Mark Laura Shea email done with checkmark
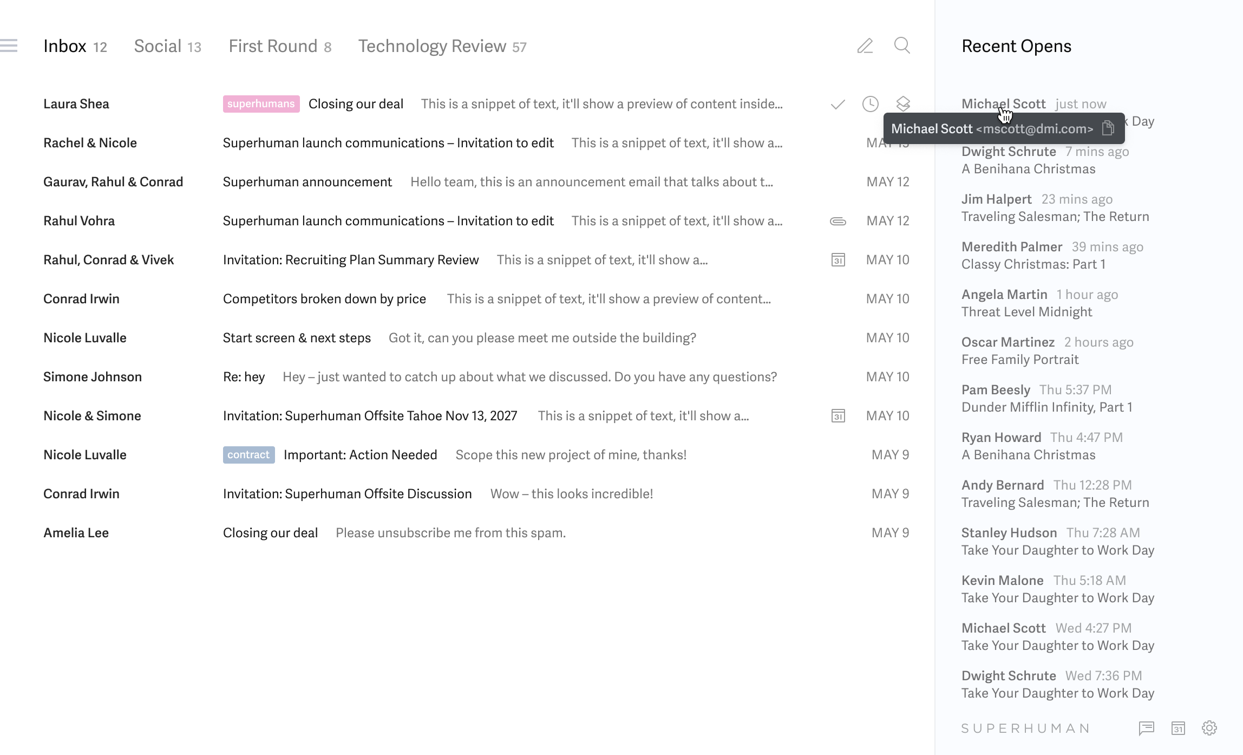 [x=838, y=104]
